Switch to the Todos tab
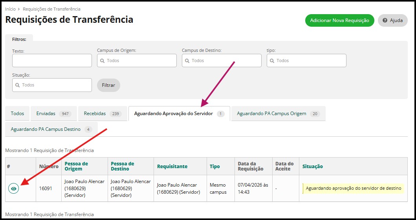Viewport: 416px width, 220px height. click(17, 114)
